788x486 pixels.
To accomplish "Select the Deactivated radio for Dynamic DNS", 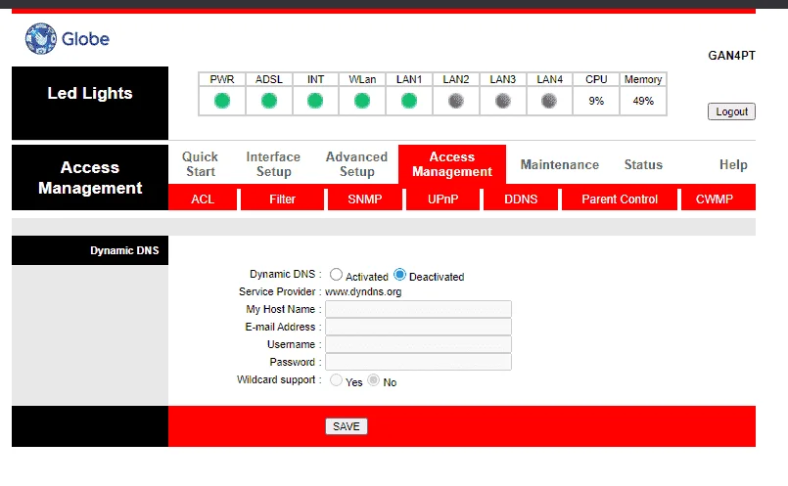I will coord(399,275).
